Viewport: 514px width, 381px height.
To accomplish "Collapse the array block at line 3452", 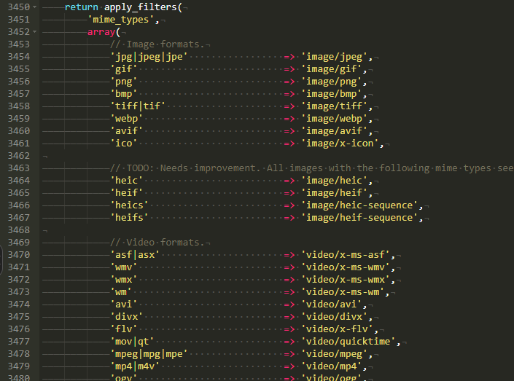I will [36, 33].
